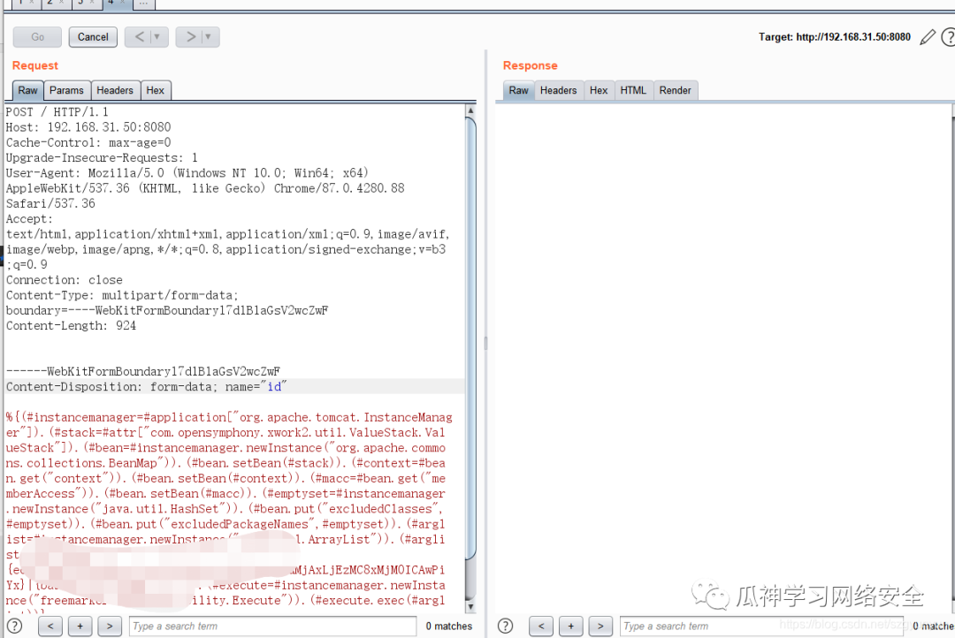Click the request scrollbar up arrow
Screen dimensions: 955x638
tap(470, 110)
